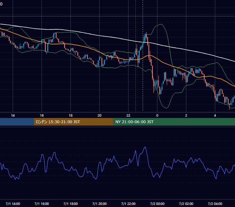The width and height of the screenshot is (235, 207).
Task: Click the 22 hour label on price axis
Action: click(x=128, y=116)
